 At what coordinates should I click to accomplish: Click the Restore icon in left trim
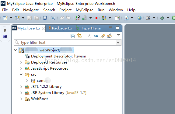click(5, 30)
